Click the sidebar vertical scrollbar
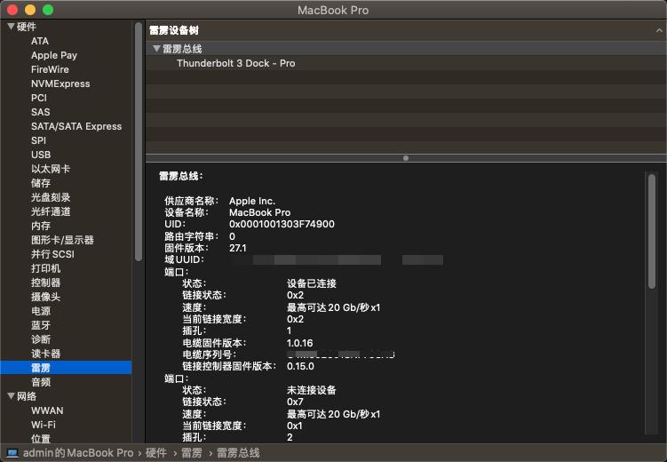 pos(139,141)
